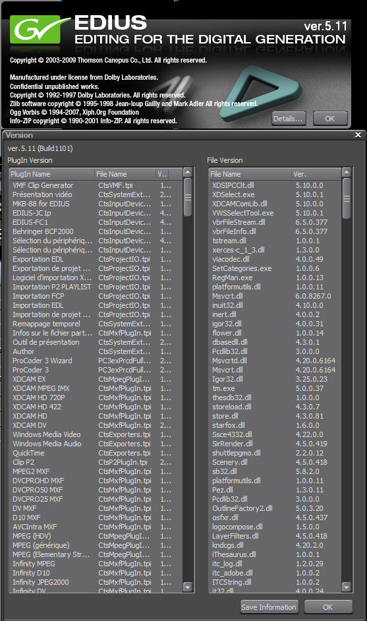367x621 pixels.
Task: Select the Importation EDL row
Action: point(96,305)
